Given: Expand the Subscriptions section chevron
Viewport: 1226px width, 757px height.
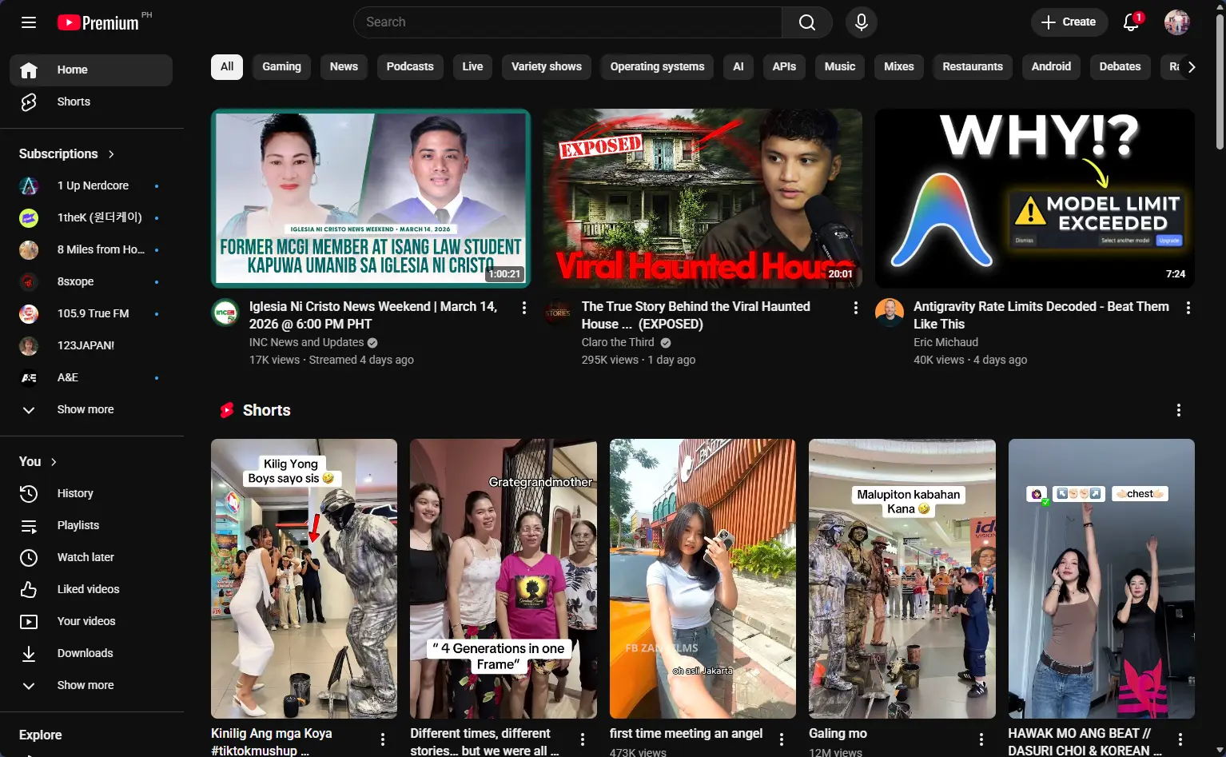Looking at the screenshot, I should point(111,153).
